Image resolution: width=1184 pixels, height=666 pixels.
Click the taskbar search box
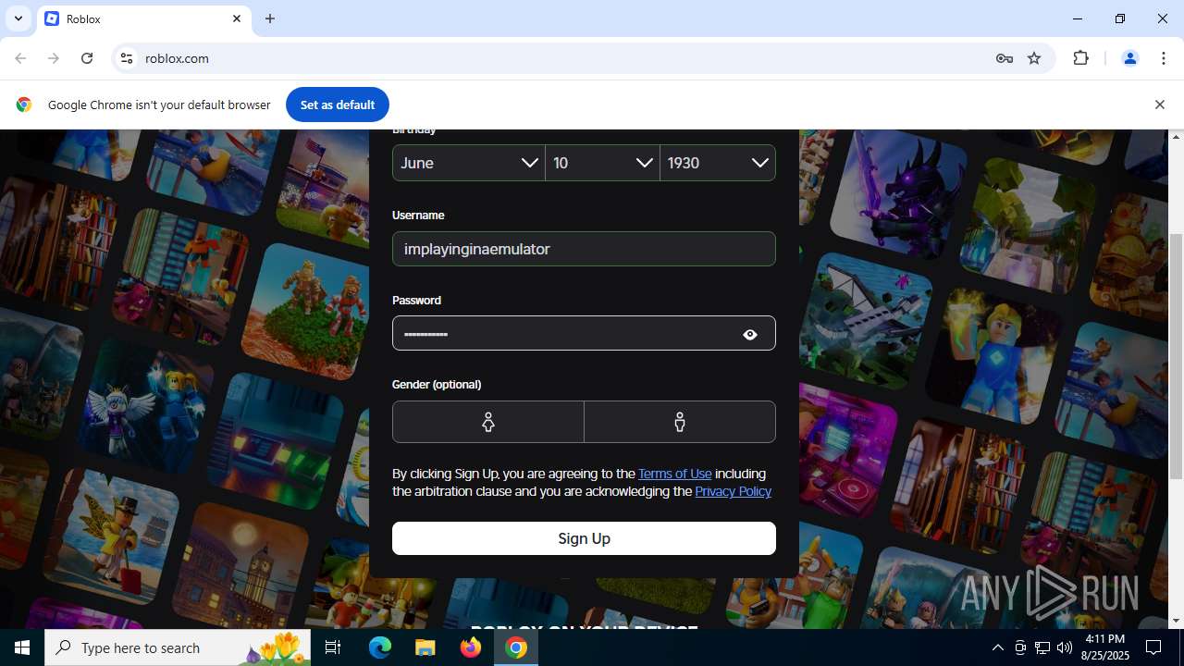[178, 647]
